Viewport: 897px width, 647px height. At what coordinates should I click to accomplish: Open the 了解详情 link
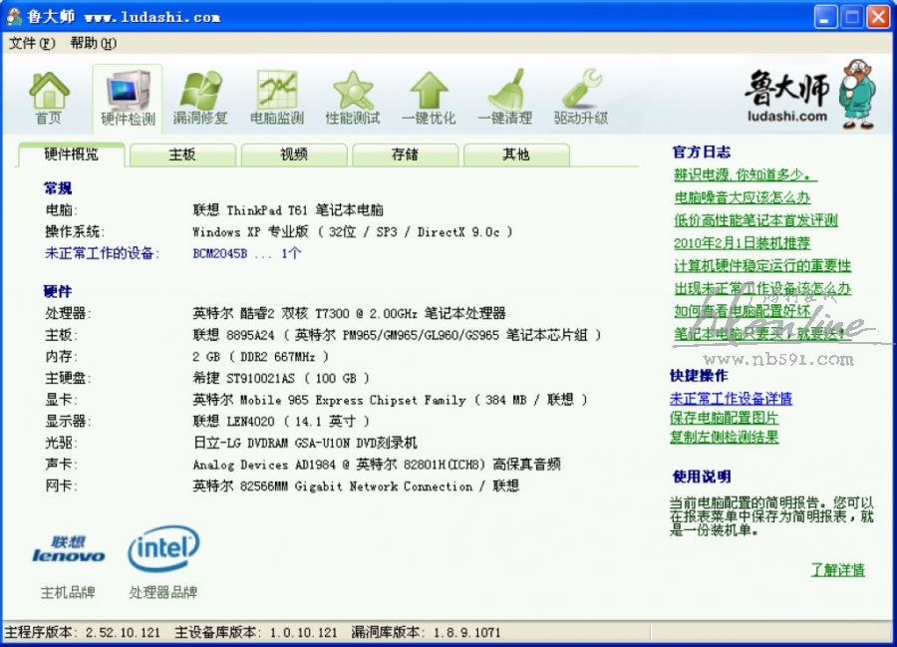837,570
